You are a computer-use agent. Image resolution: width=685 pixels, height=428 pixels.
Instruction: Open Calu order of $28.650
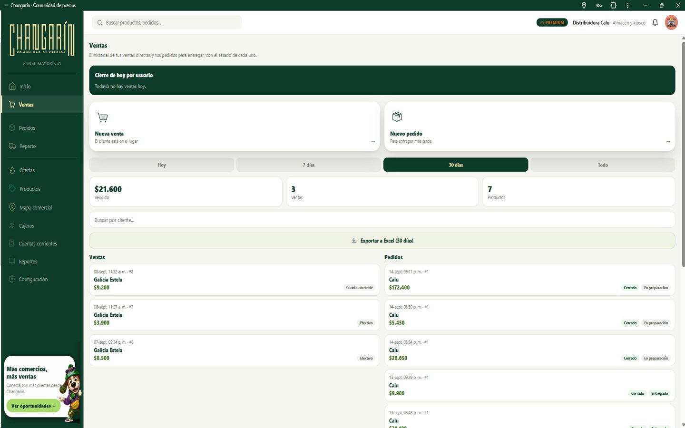[529, 350]
